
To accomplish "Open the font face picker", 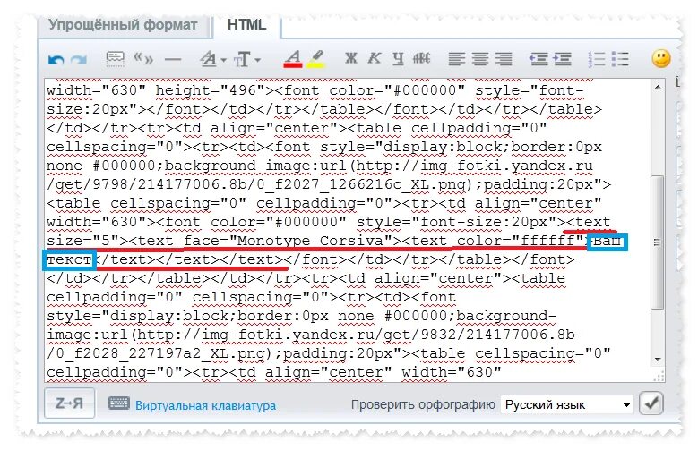I will (209, 59).
